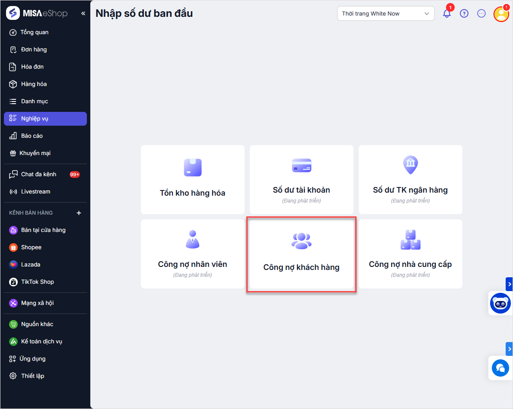This screenshot has width=513, height=409.
Task: Click the TikTok Shop channel icon
Action: [x=13, y=282]
